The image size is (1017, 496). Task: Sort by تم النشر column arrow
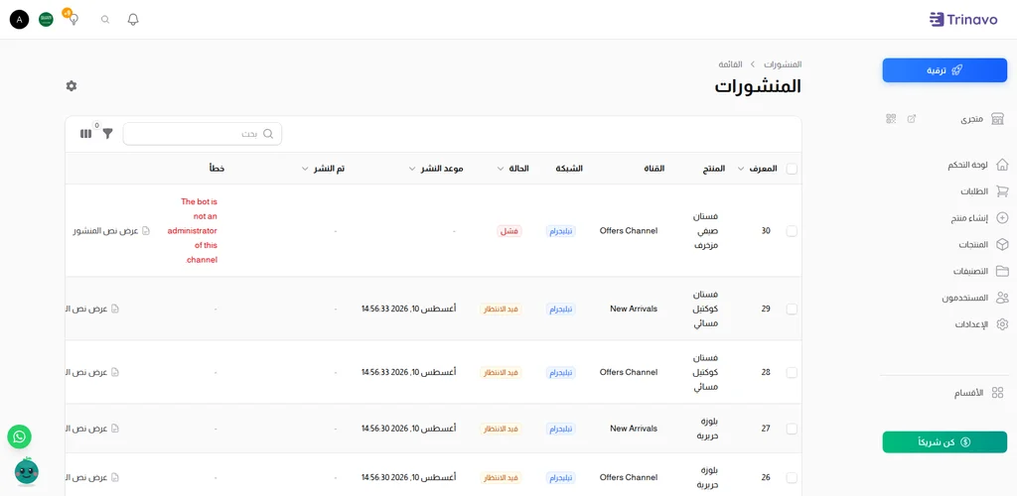point(305,169)
